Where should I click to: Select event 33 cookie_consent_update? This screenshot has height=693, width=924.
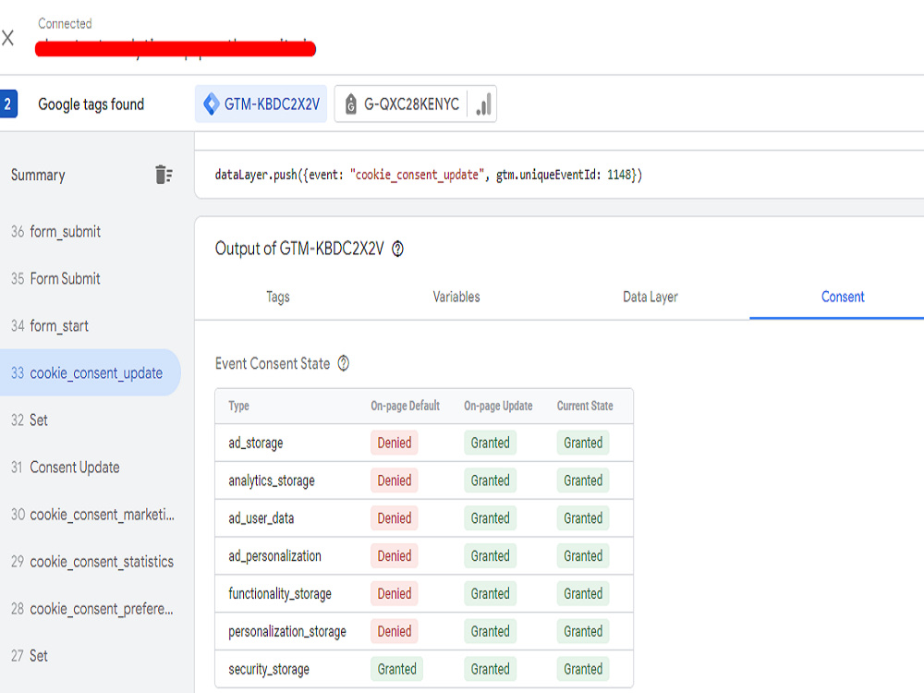tap(91, 372)
